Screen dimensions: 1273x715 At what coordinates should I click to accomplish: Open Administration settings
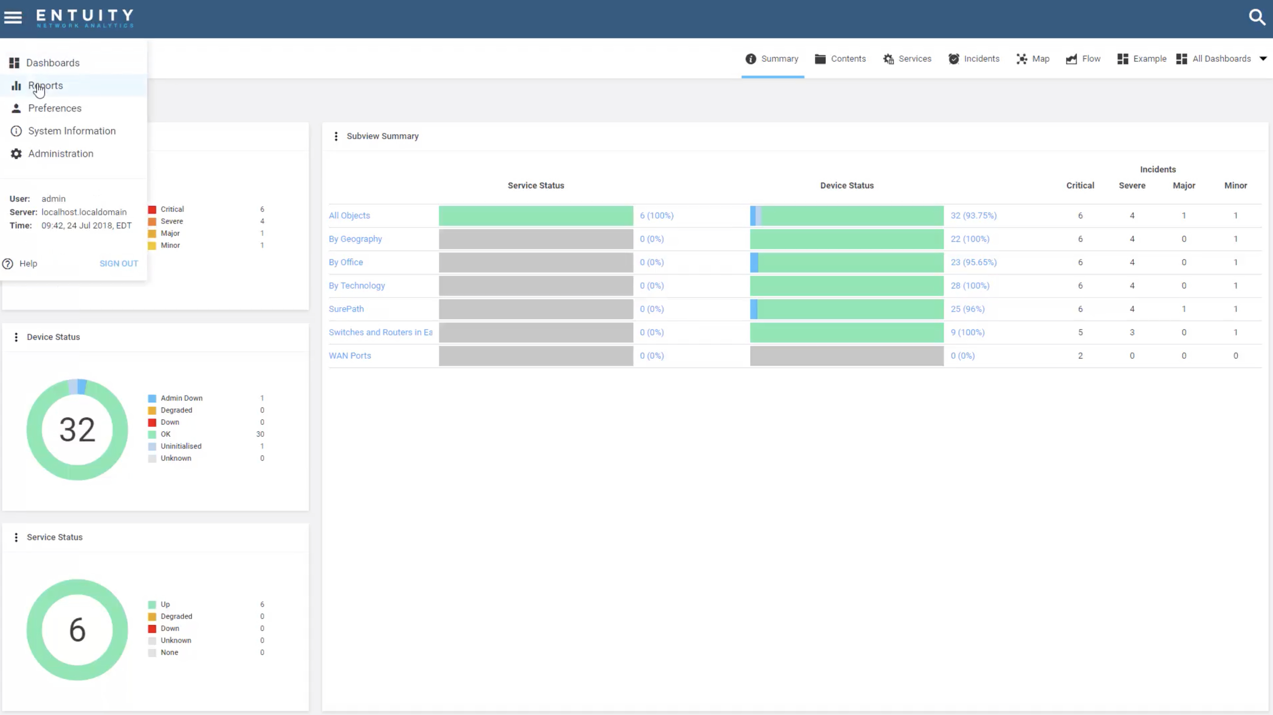click(x=60, y=153)
